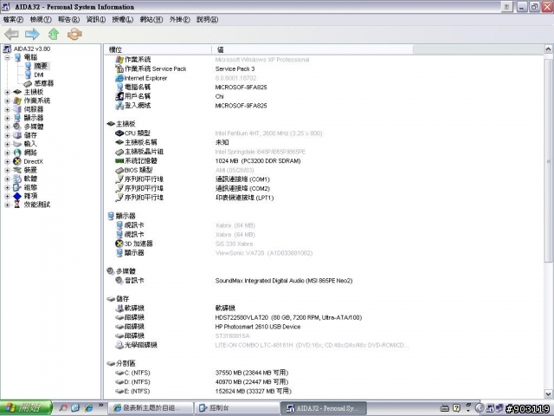Image resolution: width=554 pixels, height=416 pixels.
Task: Open the 報告(R) menu
Action: click(68, 19)
